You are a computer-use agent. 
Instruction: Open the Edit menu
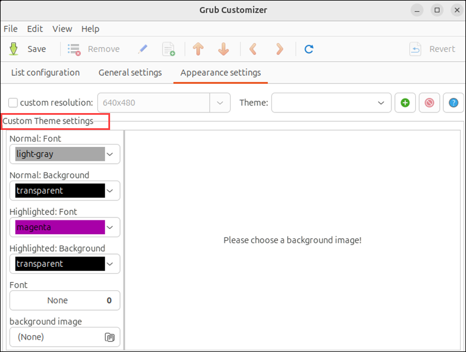(35, 29)
